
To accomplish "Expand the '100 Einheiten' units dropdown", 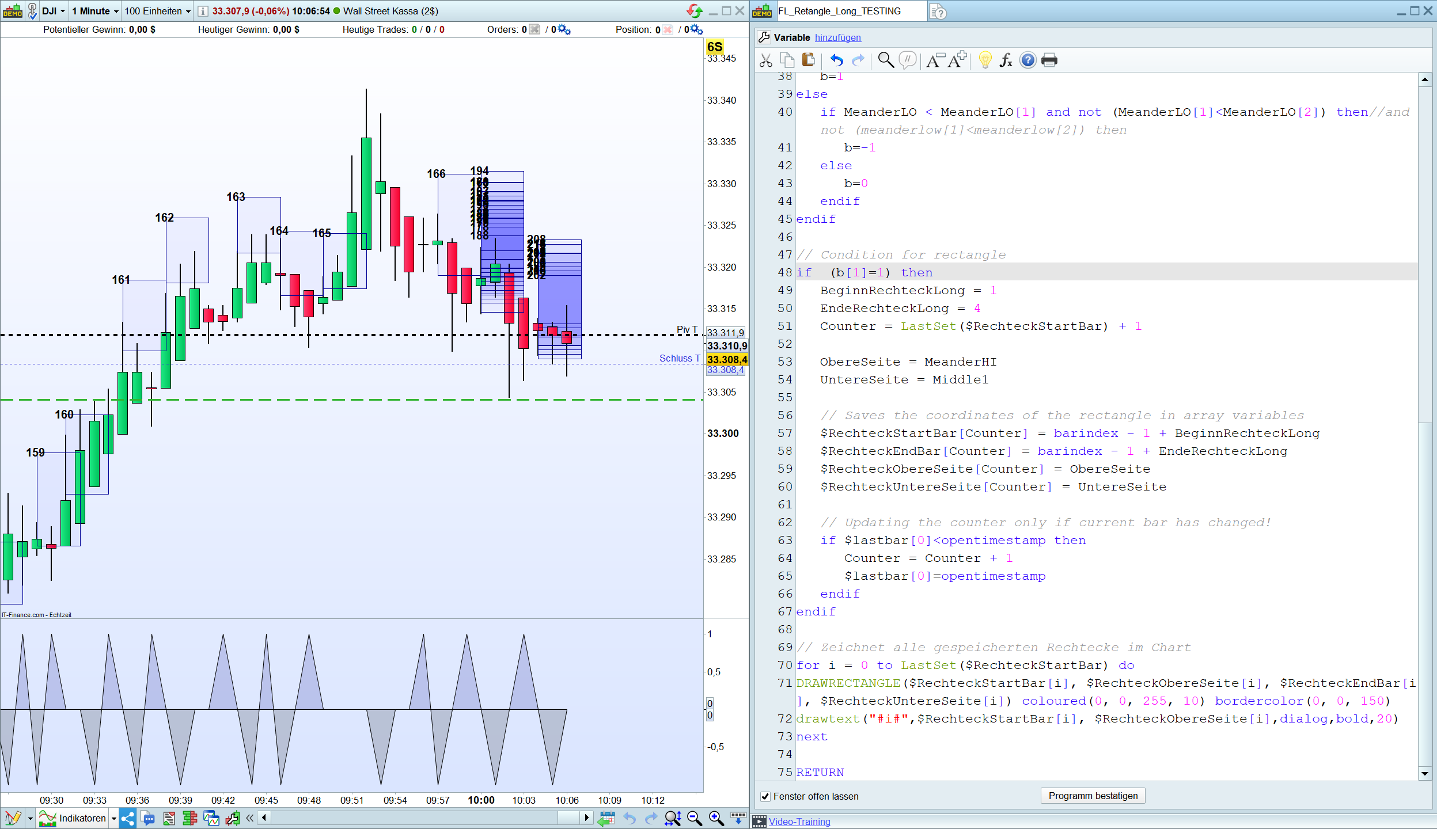I will (x=157, y=11).
